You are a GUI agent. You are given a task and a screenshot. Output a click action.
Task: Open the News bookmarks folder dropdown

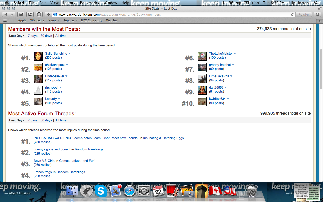53,20
